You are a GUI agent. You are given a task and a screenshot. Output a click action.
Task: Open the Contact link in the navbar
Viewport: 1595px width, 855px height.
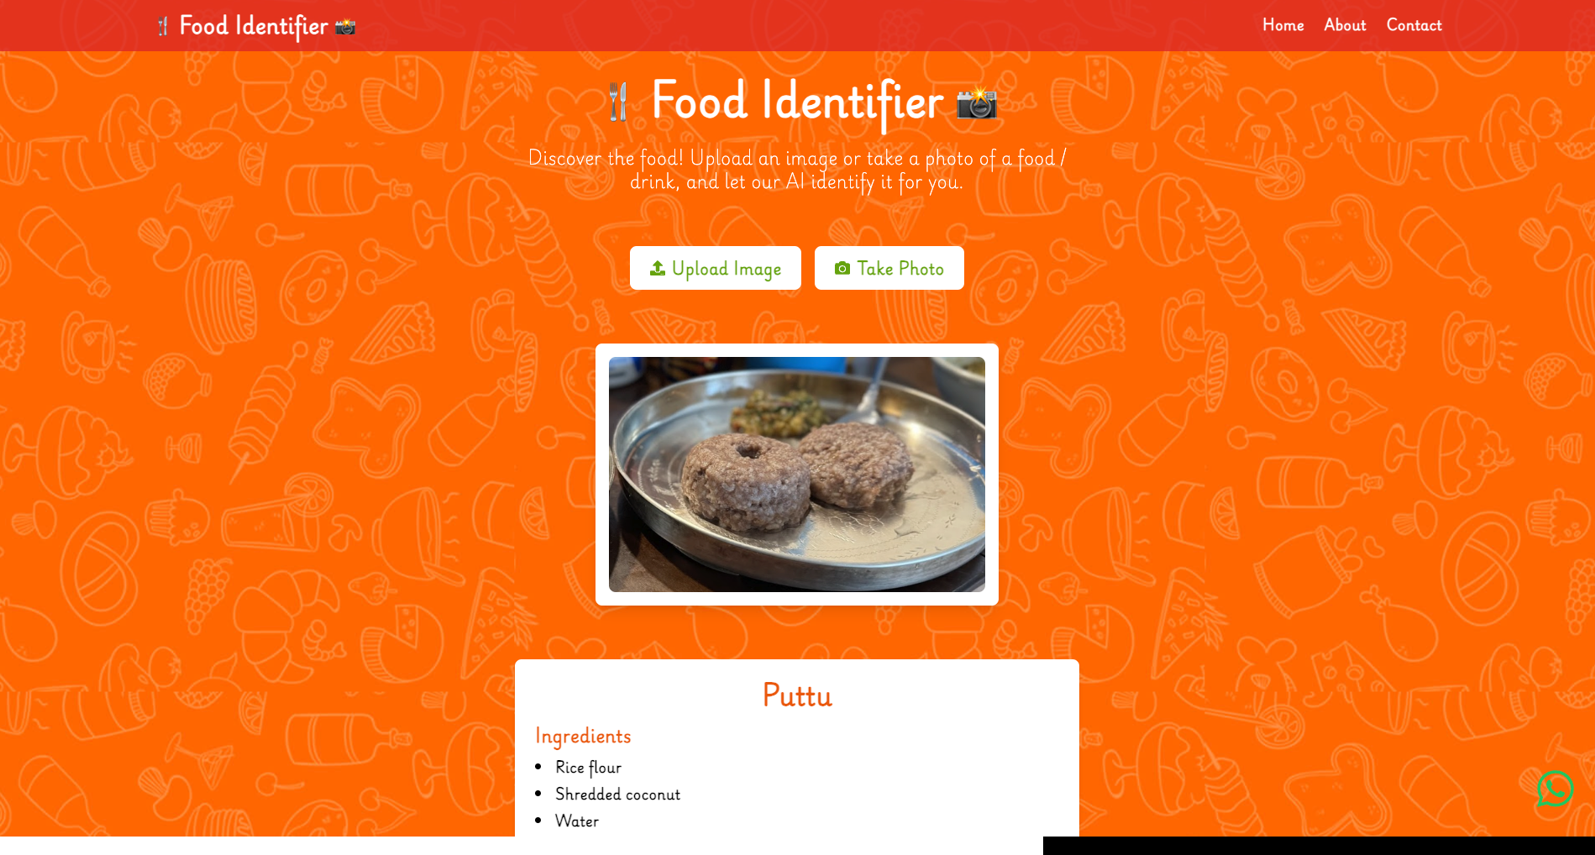coord(1414,25)
